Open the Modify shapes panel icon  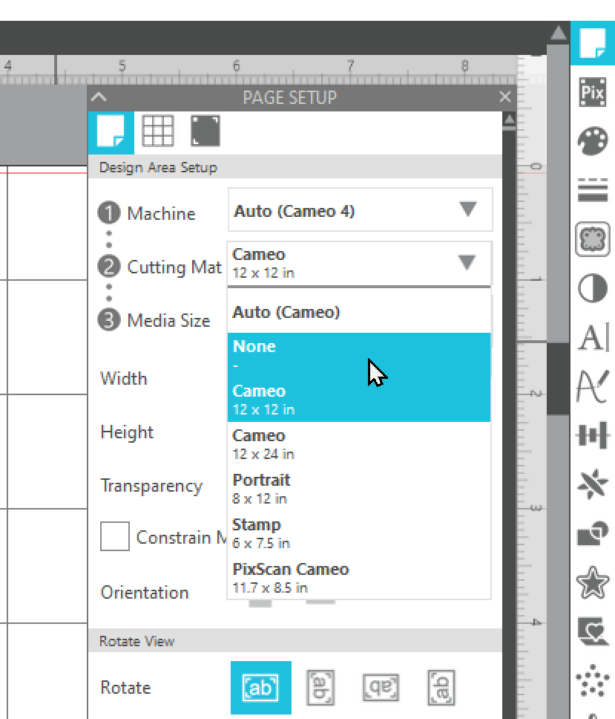click(x=593, y=533)
